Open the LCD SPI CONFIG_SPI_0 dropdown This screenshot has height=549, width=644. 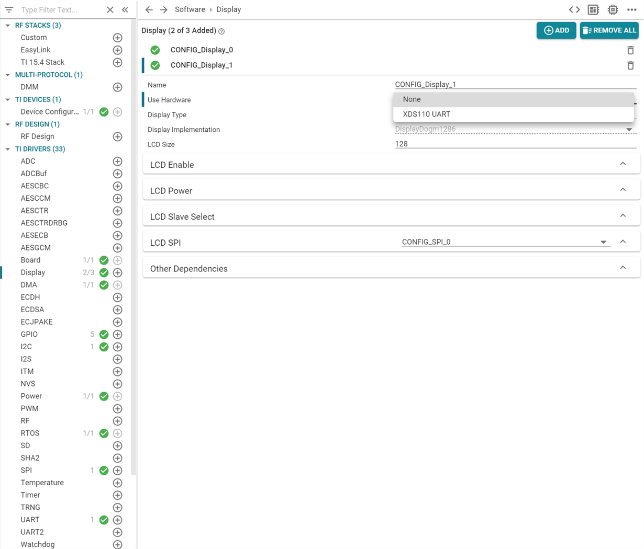coord(506,242)
